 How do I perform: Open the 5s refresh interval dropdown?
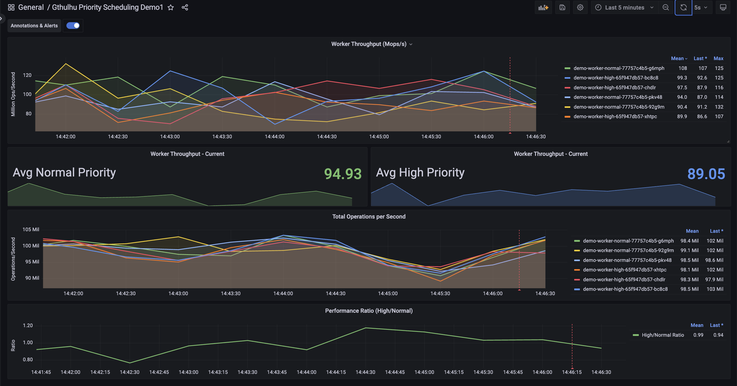coord(700,7)
